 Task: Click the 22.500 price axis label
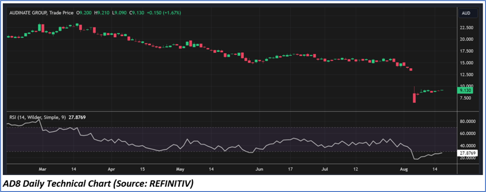pos(467,27)
